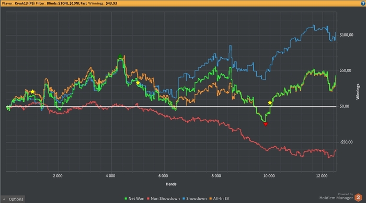The width and height of the screenshot is (366, 203).
Task: Click the yellow star near 10 000 hands
Action: pos(270,103)
